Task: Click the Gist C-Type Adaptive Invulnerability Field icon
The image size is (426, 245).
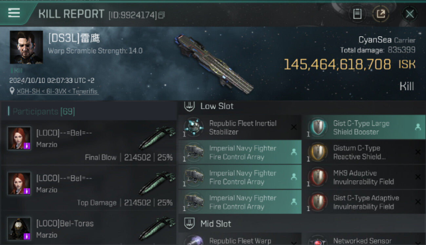Action: (x=318, y=202)
